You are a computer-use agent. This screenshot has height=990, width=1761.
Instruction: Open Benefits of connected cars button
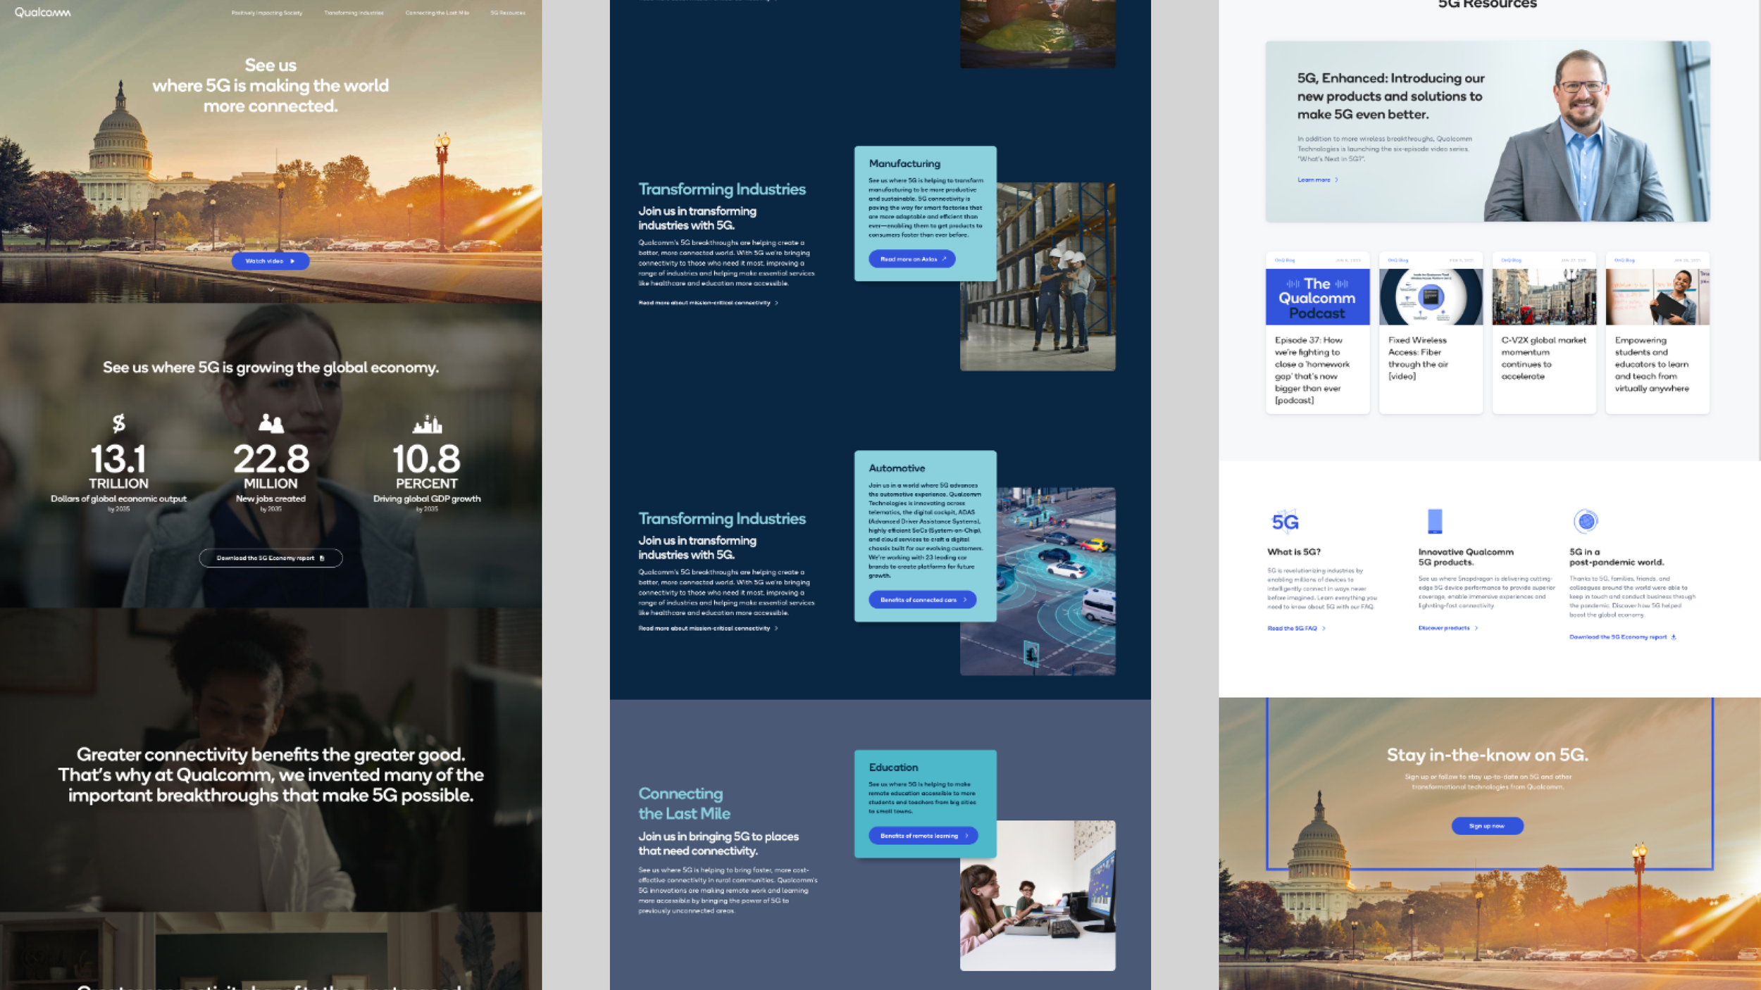pos(922,599)
